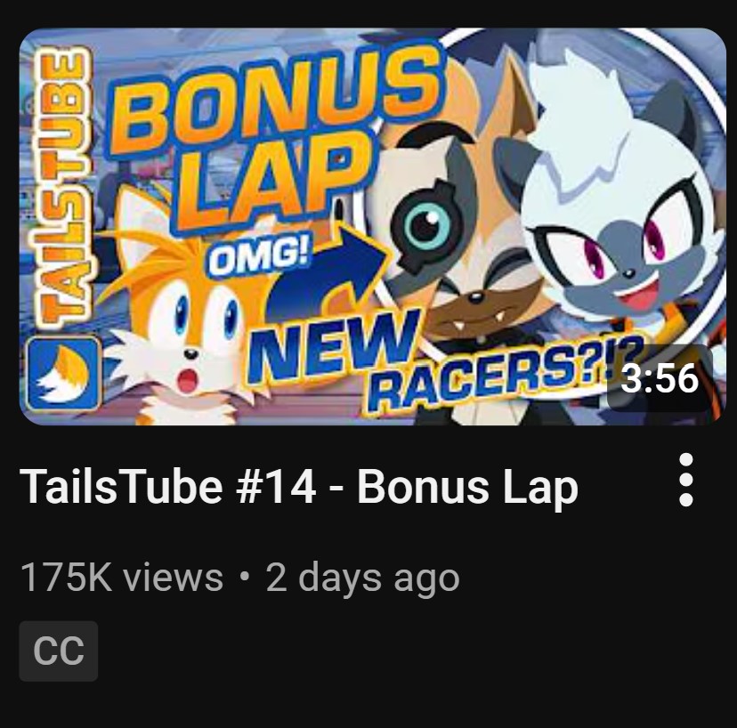Viewport: 737px width, 728px height.
Task: Click the brown character's fanged mouth
Action: tap(474, 320)
